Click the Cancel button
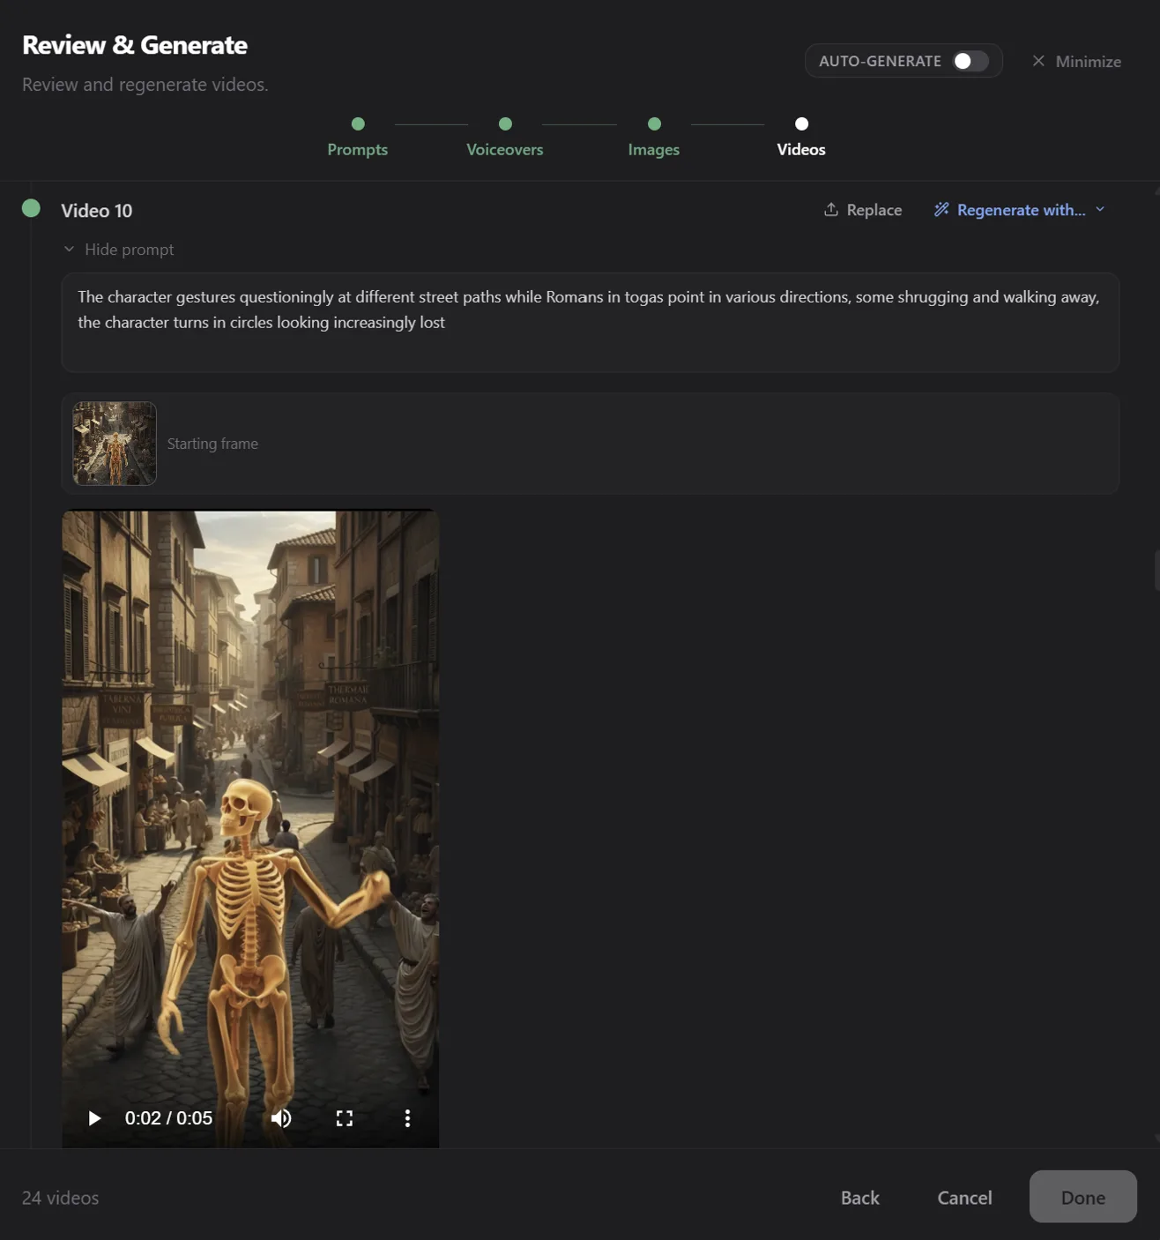 tap(964, 1198)
